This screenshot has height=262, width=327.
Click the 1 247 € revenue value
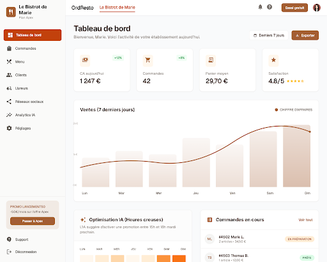coord(90,81)
